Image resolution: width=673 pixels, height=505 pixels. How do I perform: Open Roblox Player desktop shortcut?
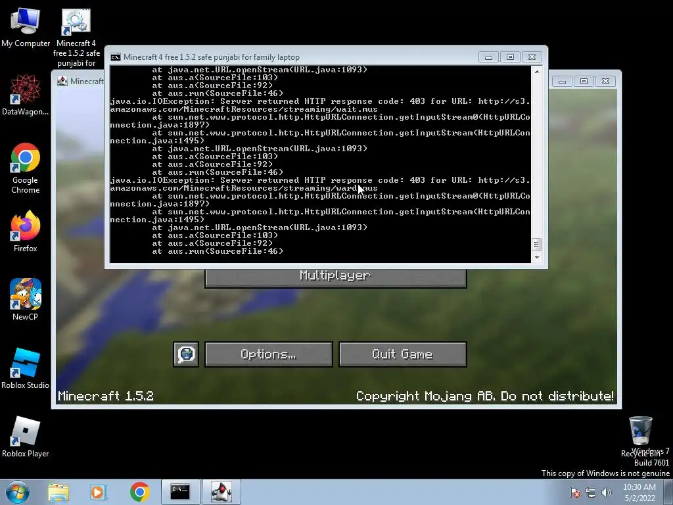pos(26,437)
